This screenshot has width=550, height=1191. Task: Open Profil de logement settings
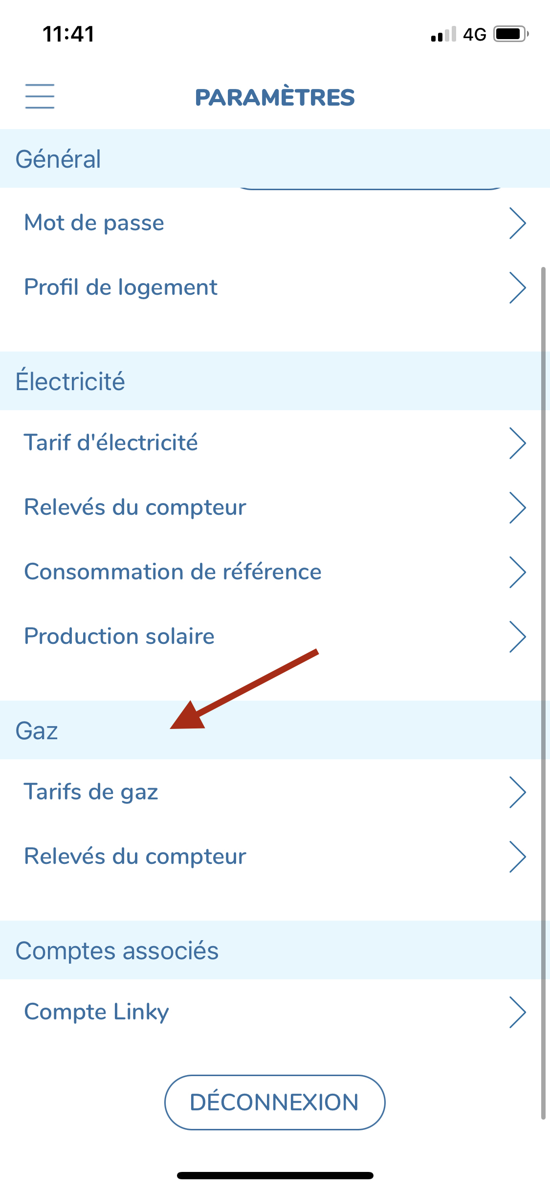(x=275, y=287)
